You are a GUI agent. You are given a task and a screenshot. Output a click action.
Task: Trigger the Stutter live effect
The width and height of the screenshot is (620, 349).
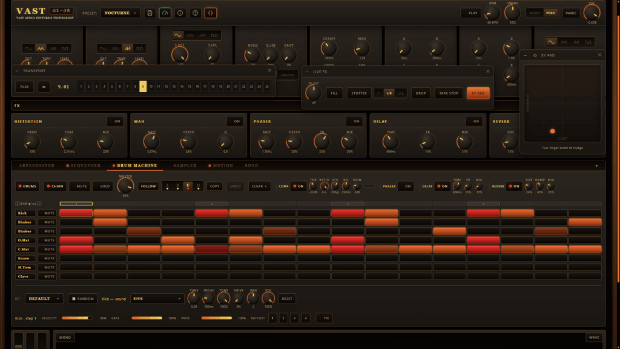point(359,93)
